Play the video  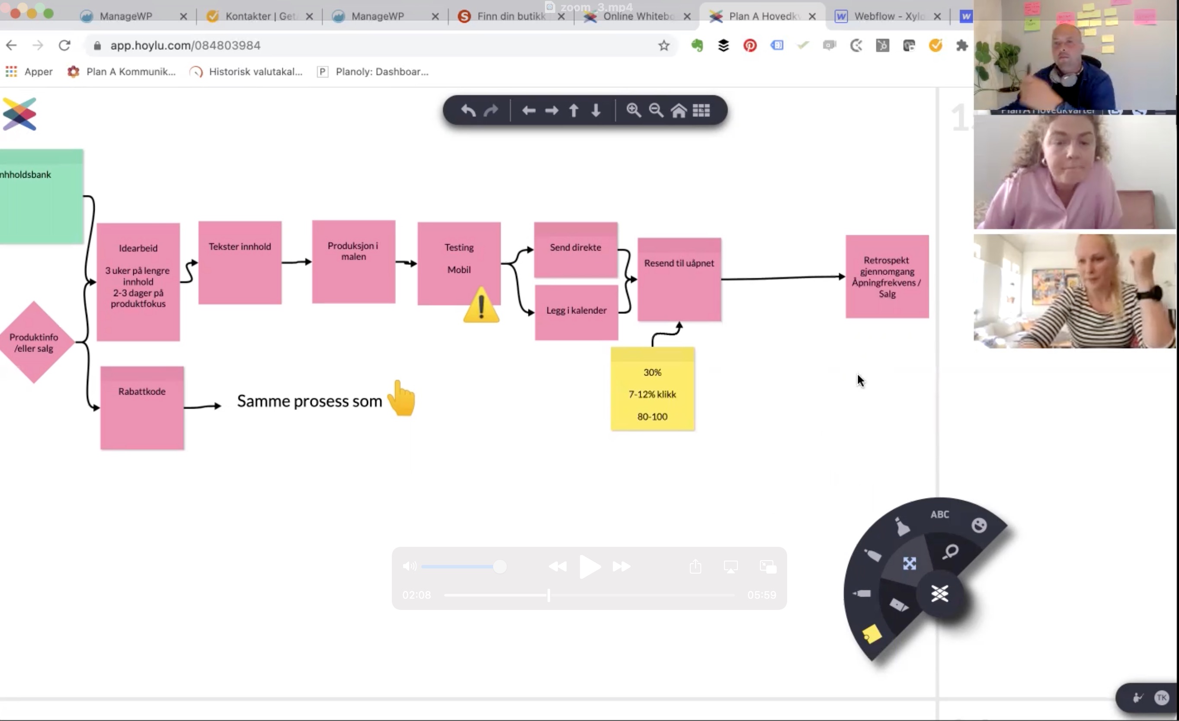point(589,567)
